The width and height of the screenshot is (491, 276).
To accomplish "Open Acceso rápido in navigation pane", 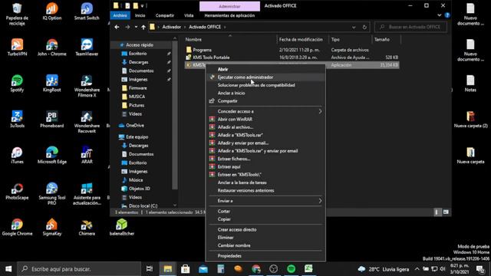I will (140, 45).
